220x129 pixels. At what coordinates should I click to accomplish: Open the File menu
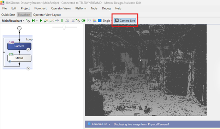[x=5, y=8]
